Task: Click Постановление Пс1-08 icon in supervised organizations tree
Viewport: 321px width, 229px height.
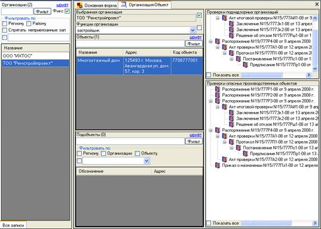Action: (239, 59)
